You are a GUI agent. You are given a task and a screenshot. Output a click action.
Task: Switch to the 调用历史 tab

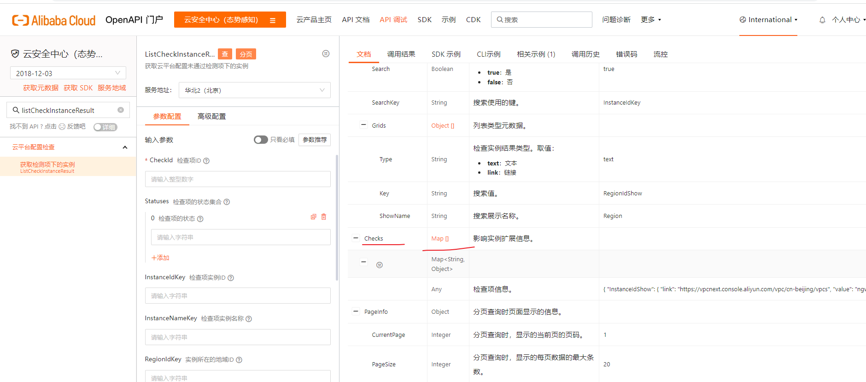(x=585, y=54)
